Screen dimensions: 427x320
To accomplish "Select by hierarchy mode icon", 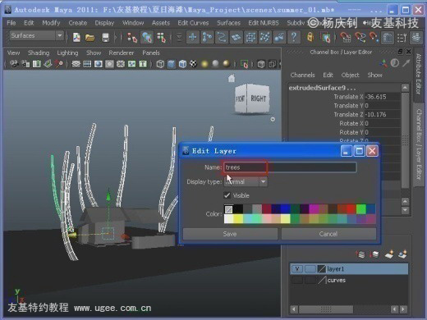I will 132,37.
